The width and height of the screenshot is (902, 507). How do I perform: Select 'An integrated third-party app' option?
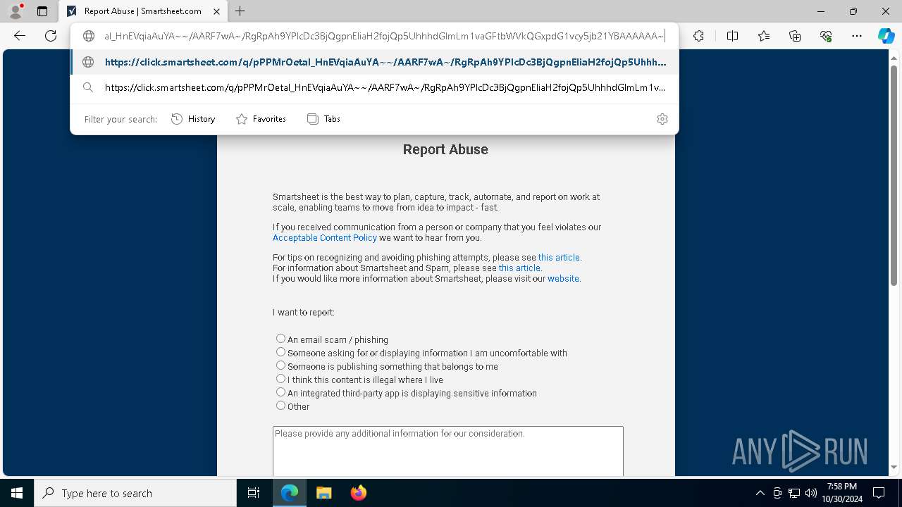pyautogui.click(x=280, y=392)
